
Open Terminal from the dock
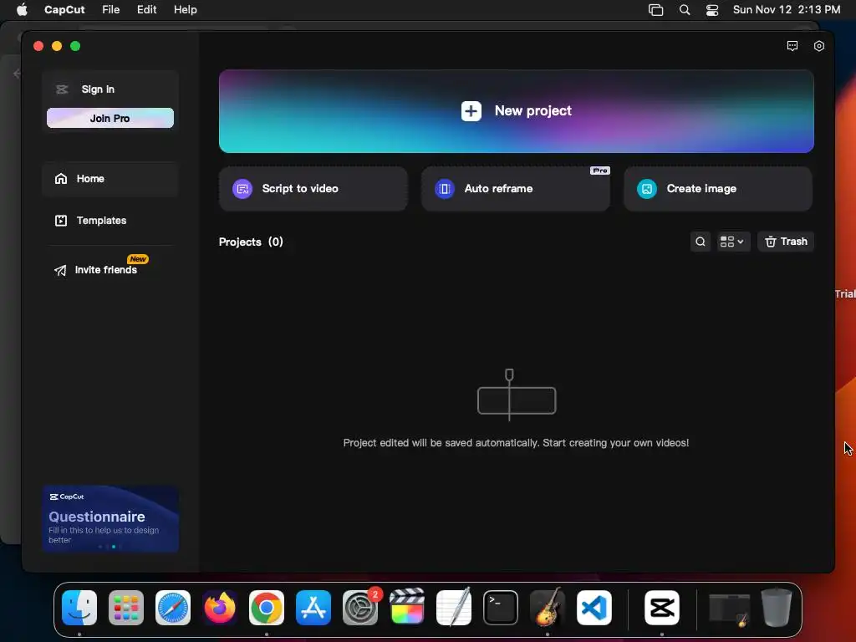tap(501, 608)
